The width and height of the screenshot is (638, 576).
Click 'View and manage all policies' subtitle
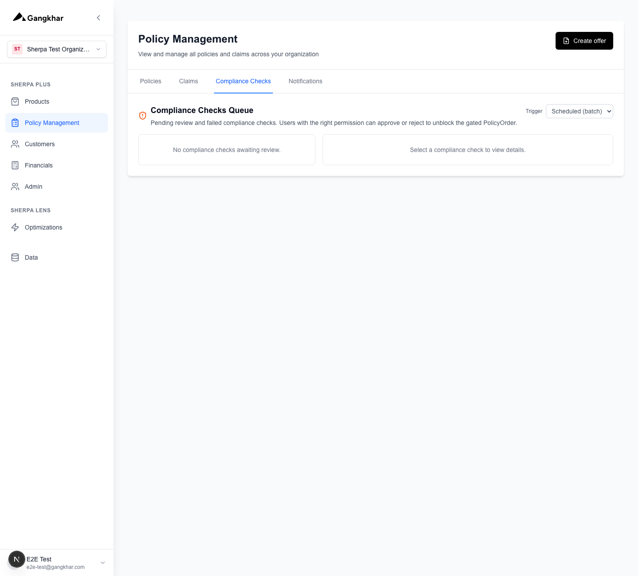(229, 54)
